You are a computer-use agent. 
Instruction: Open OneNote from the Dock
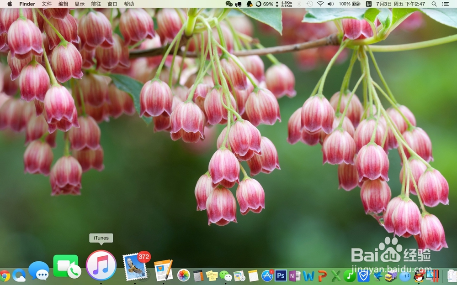tap(294, 276)
